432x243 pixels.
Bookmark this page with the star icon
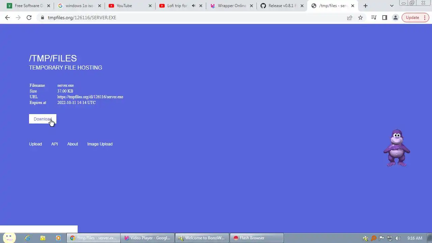click(x=360, y=18)
